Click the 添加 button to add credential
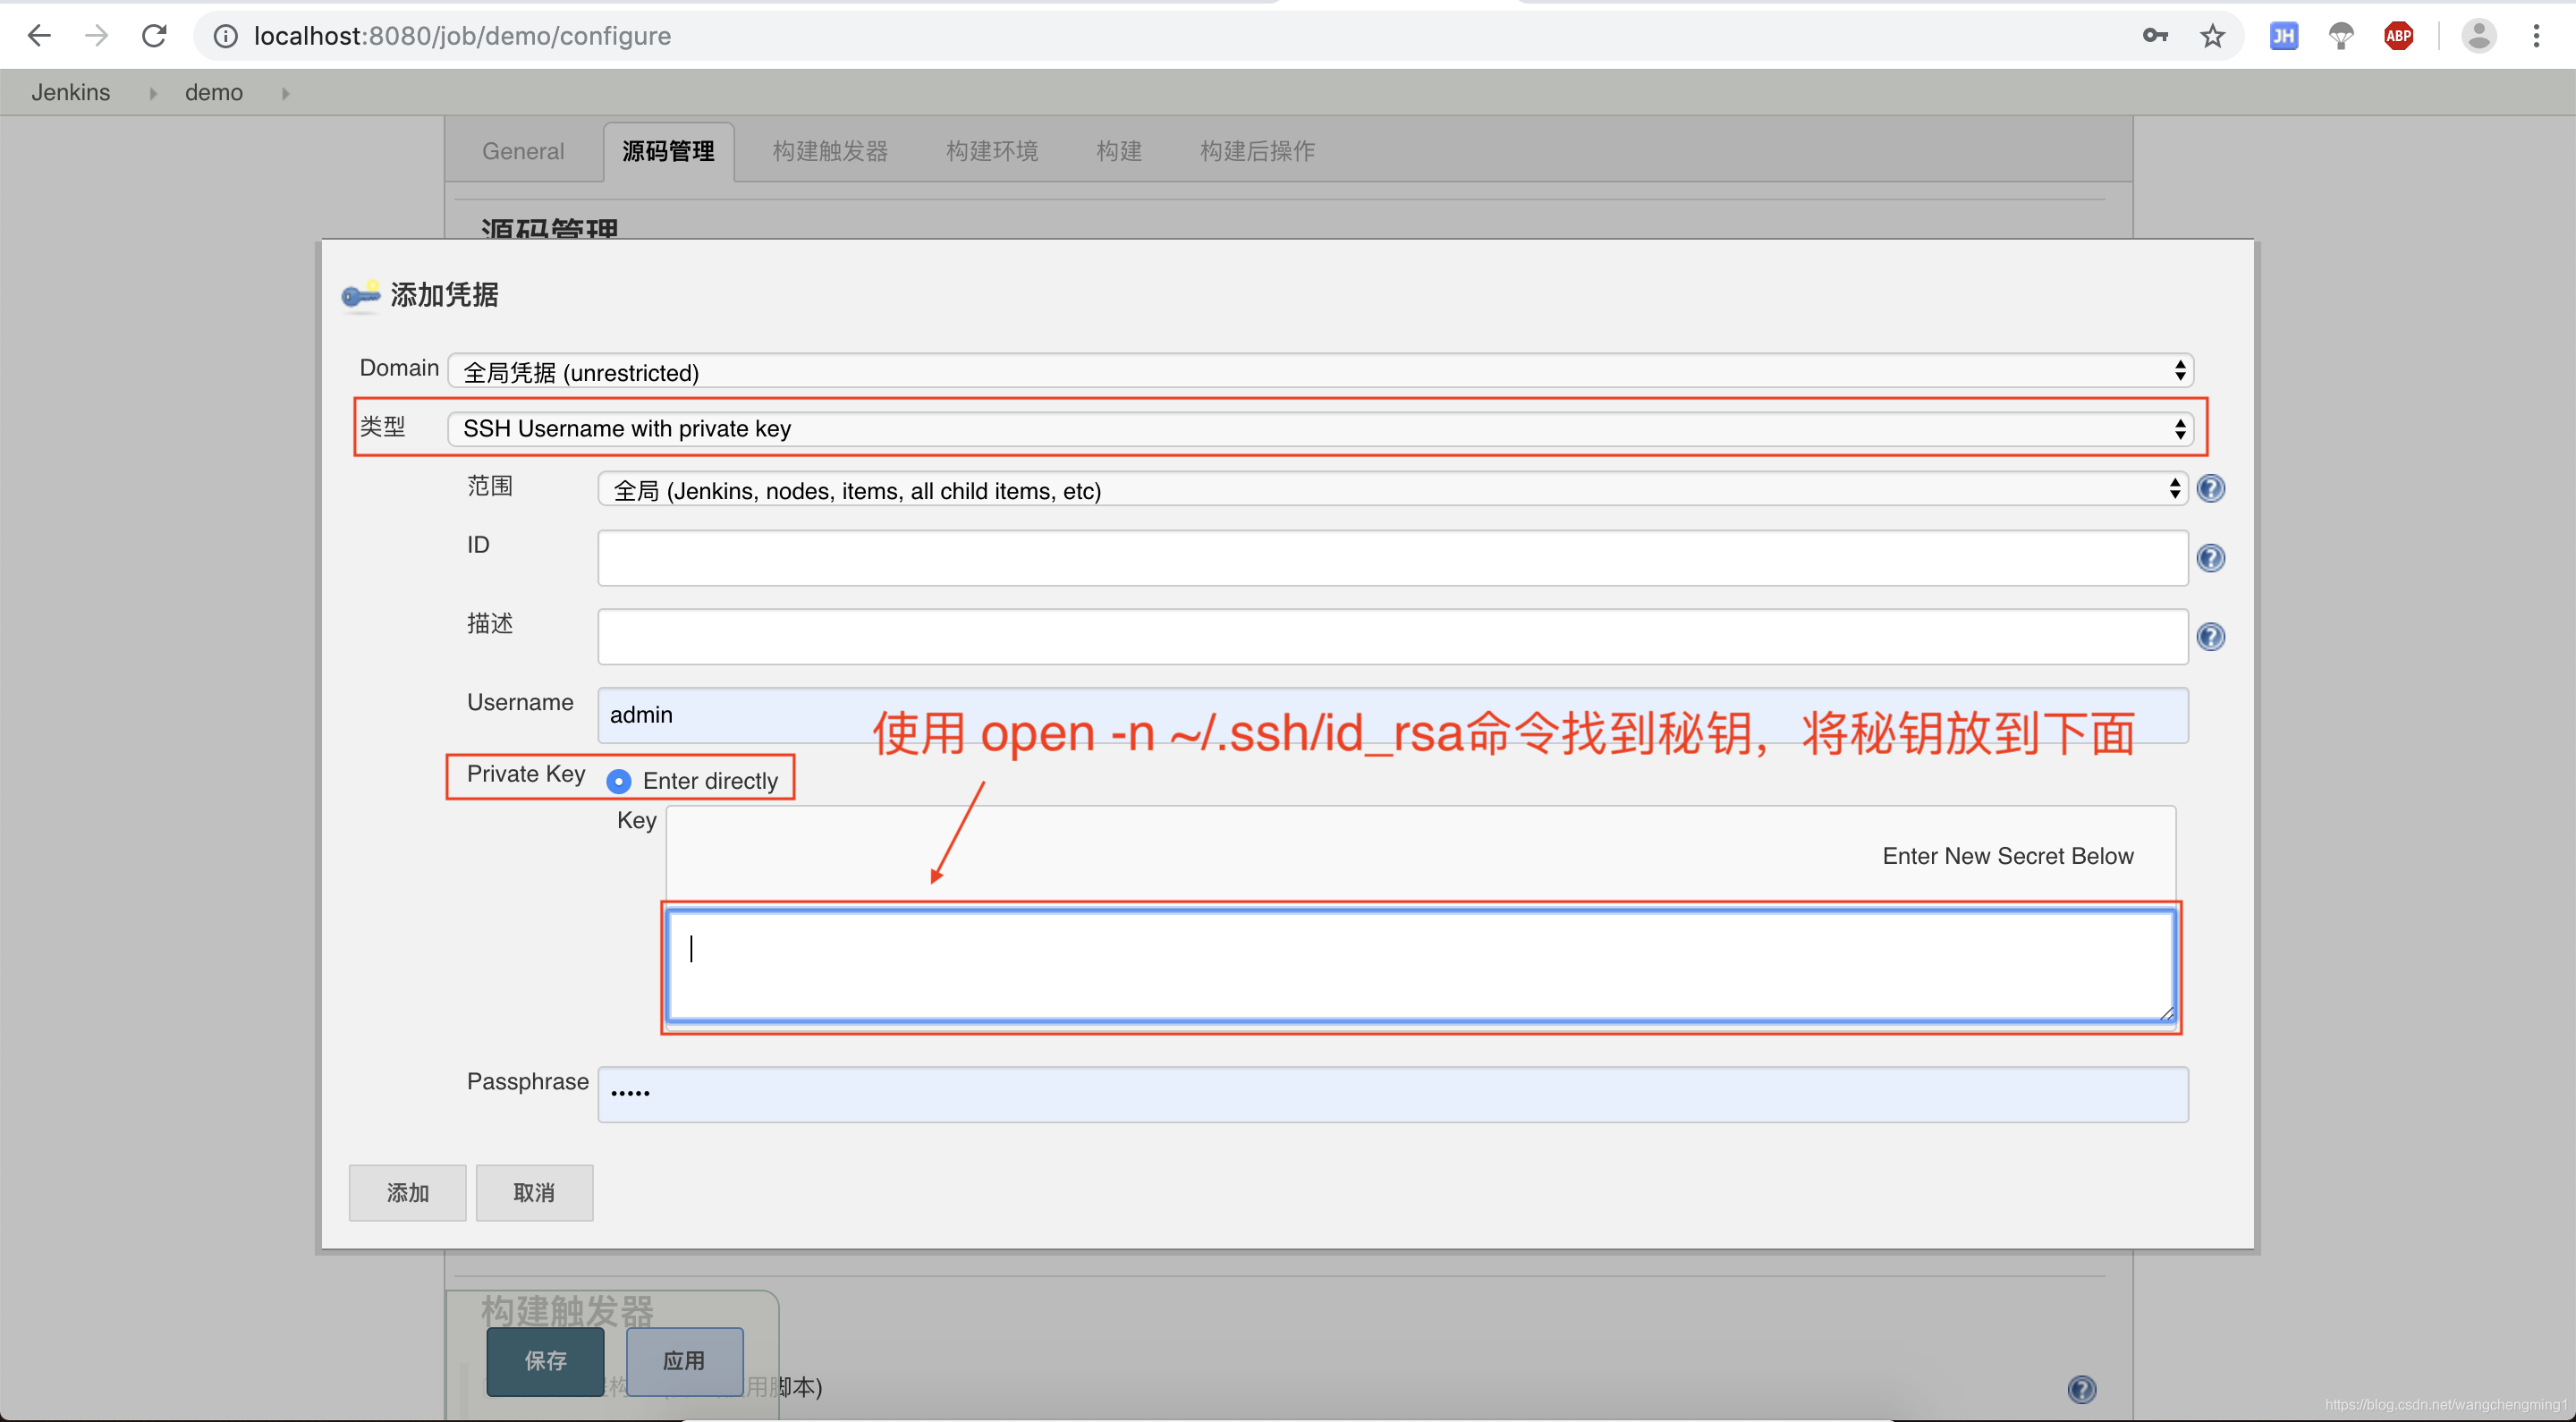Viewport: 2576px width, 1422px height. [407, 1192]
